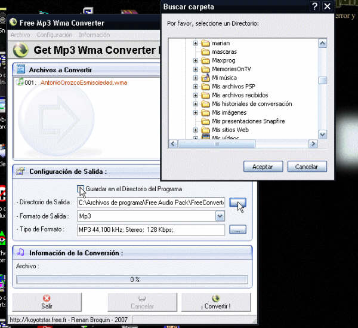Click the mascaras folder icon
The width and height of the screenshot is (358, 328).
pos(205,51)
